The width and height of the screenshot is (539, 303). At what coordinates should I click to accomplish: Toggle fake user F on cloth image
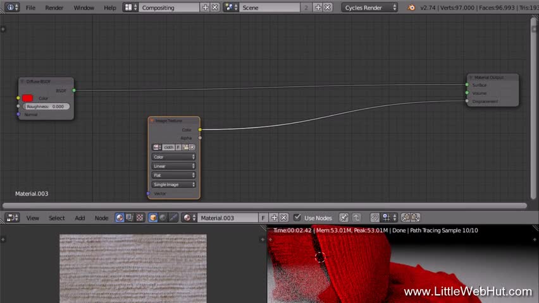coord(178,147)
